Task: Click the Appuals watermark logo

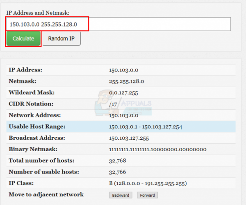Action: [123, 103]
